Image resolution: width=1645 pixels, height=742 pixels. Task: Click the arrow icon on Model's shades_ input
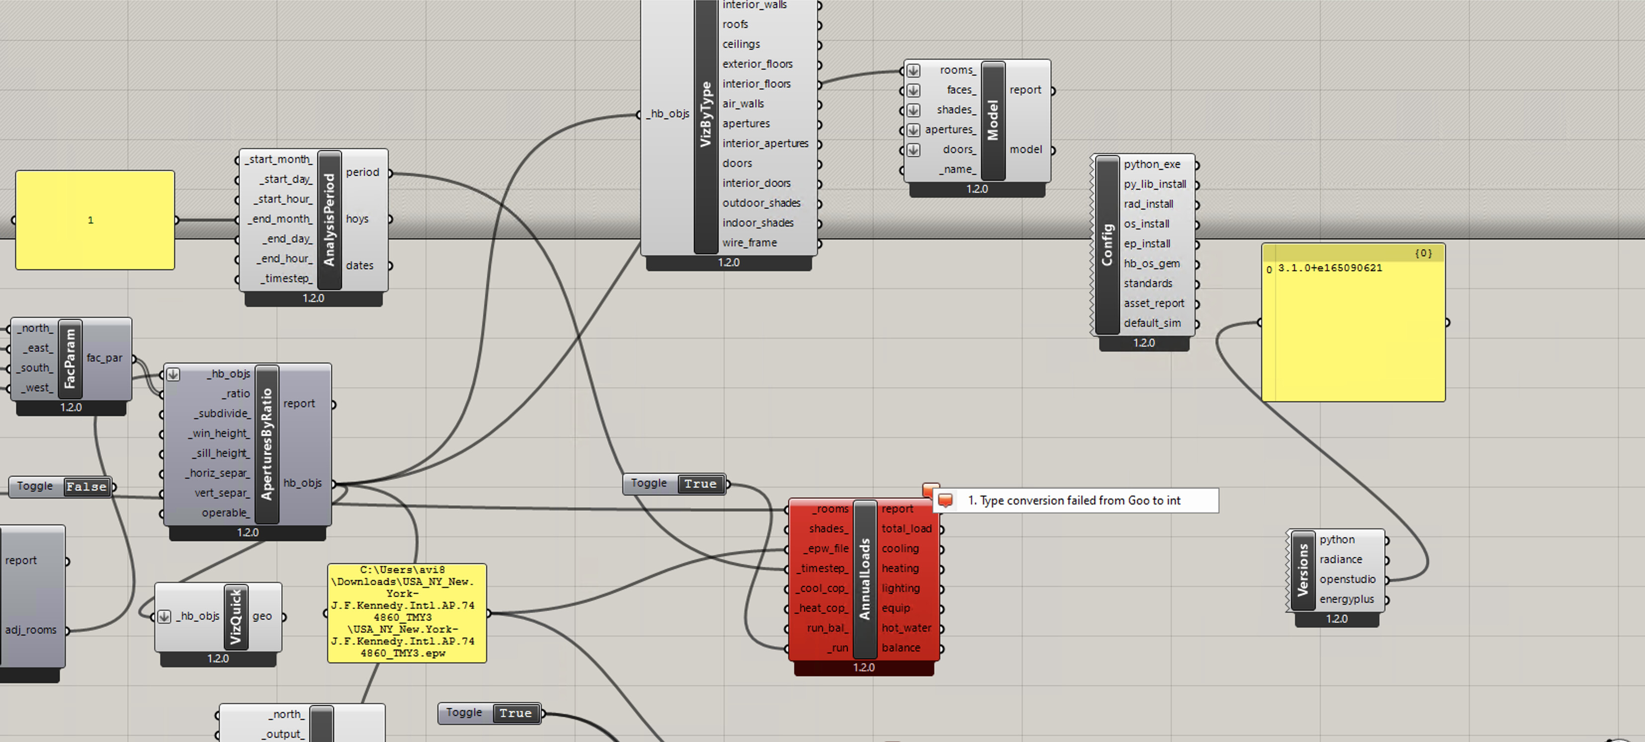(x=913, y=110)
